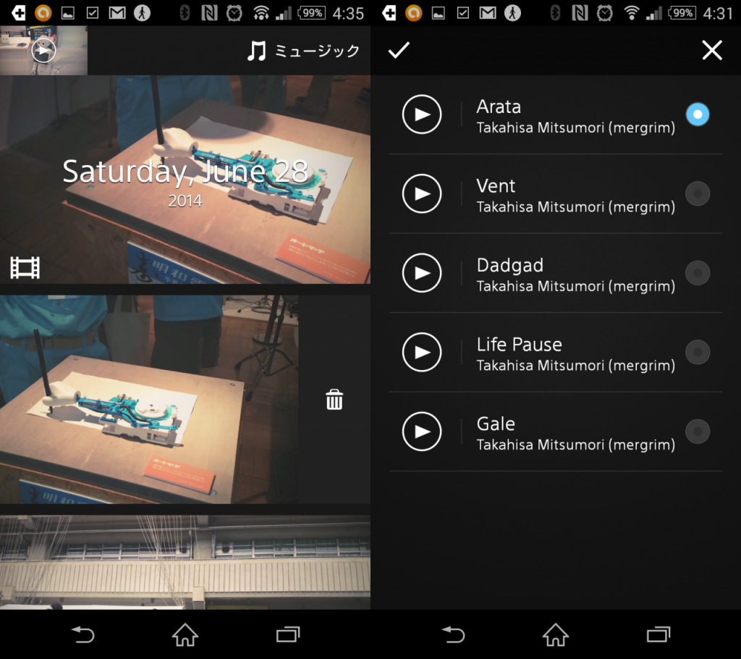Open the Saturday, June 28 title slide
Screen dimensions: 741x659
tap(185, 180)
